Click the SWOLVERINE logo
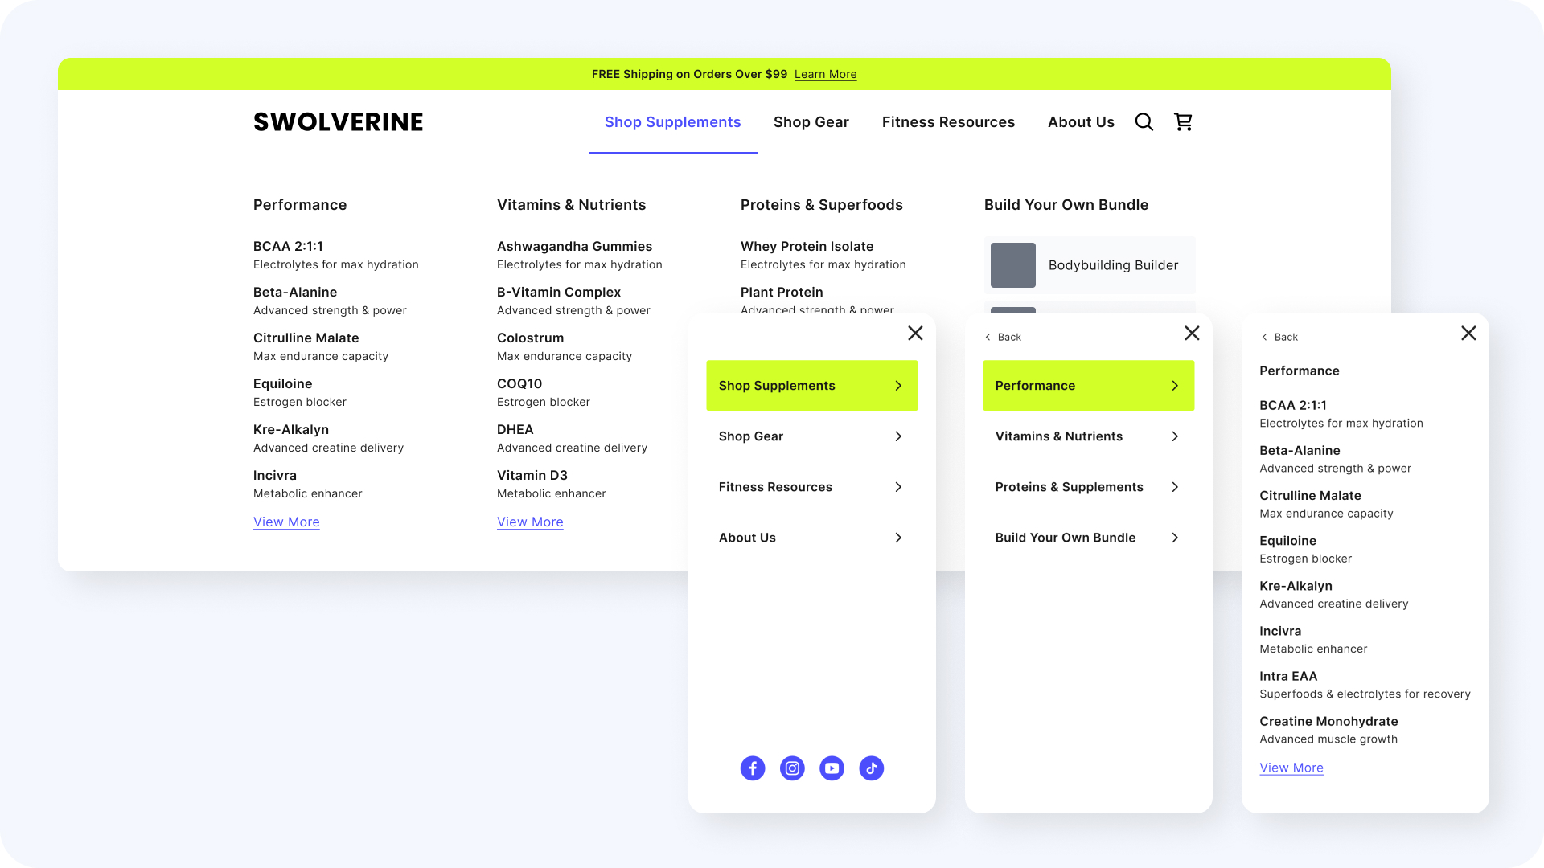1544x868 pixels. point(338,121)
